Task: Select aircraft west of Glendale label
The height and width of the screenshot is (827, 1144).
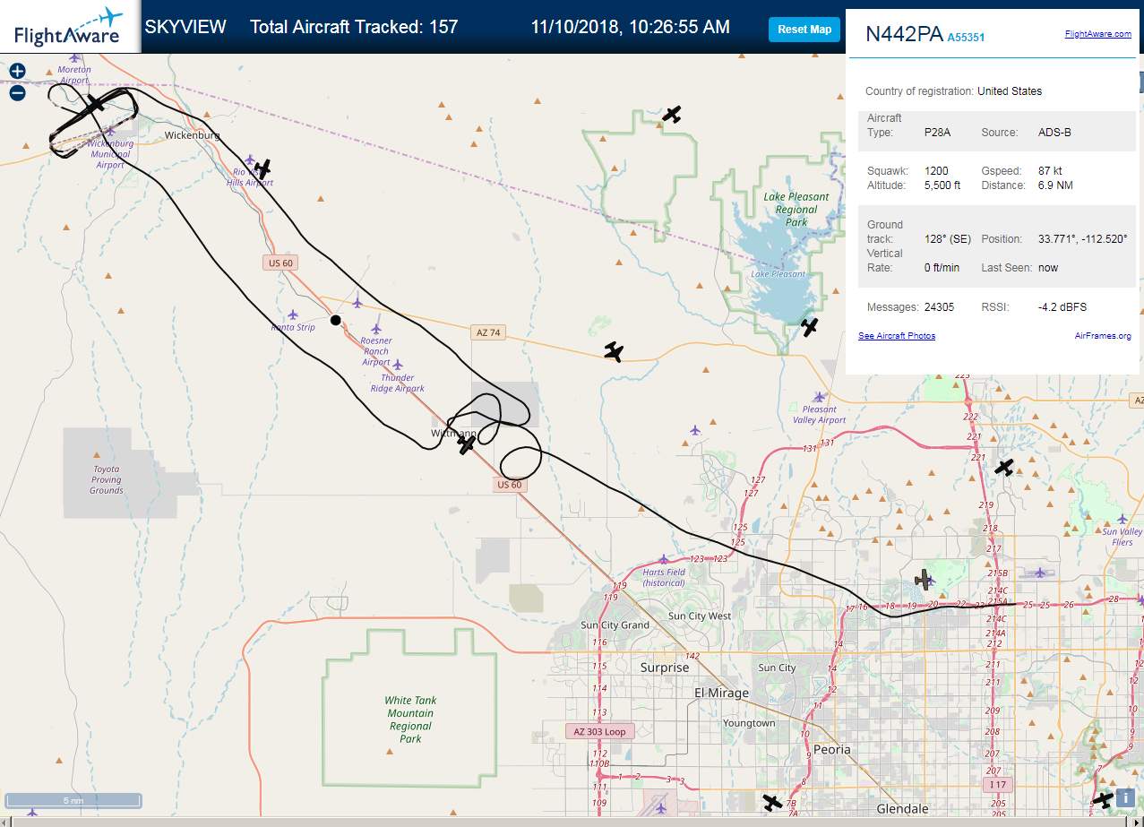Action: coord(771,802)
